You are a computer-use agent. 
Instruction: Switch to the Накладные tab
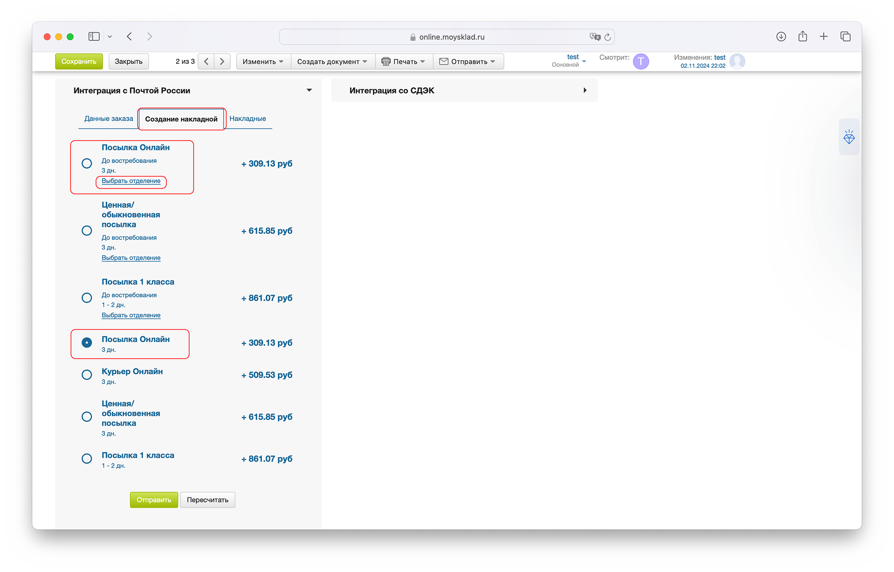[x=248, y=119]
